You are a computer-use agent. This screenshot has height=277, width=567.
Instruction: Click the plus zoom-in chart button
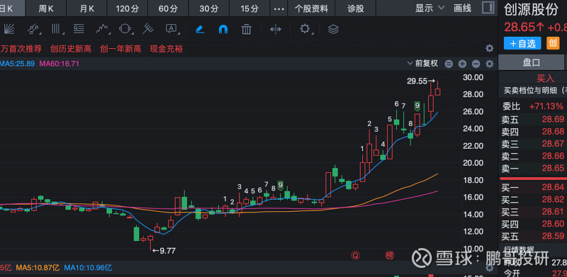pos(462,64)
